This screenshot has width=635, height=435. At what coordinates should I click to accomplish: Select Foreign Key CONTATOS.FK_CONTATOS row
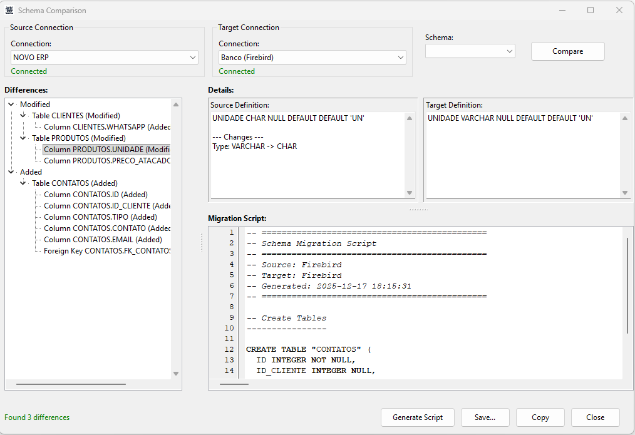point(107,251)
